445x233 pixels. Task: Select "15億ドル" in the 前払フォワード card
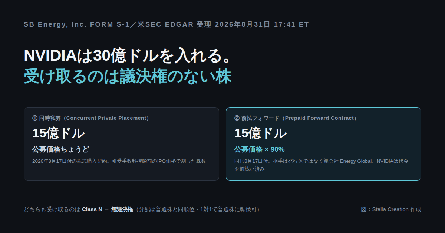(261, 133)
